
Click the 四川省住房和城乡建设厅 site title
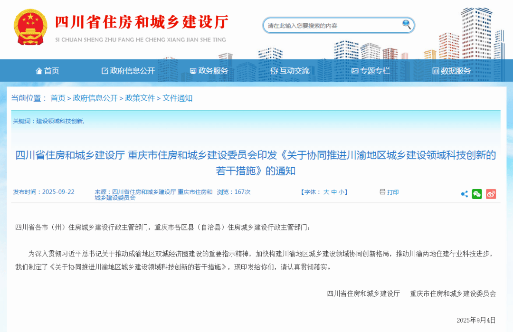[142, 22]
